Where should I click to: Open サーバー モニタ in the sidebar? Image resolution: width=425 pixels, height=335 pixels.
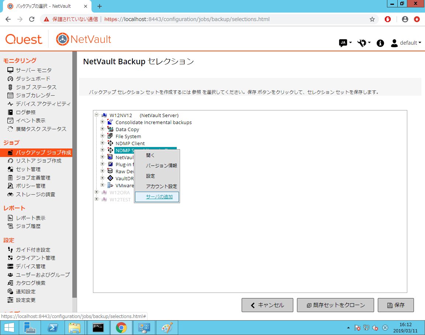[34, 70]
